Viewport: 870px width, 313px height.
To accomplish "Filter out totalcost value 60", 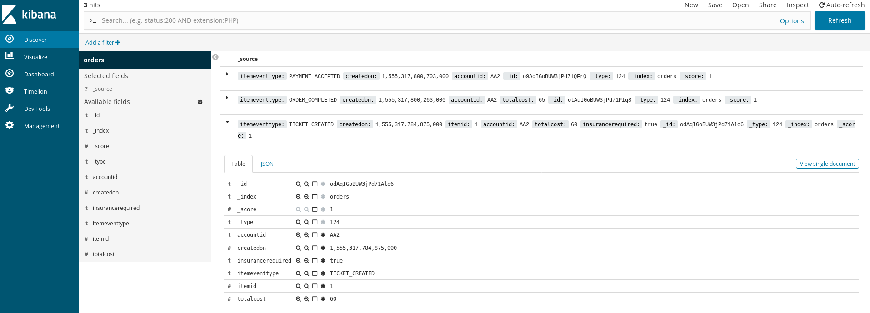I will 306,299.
